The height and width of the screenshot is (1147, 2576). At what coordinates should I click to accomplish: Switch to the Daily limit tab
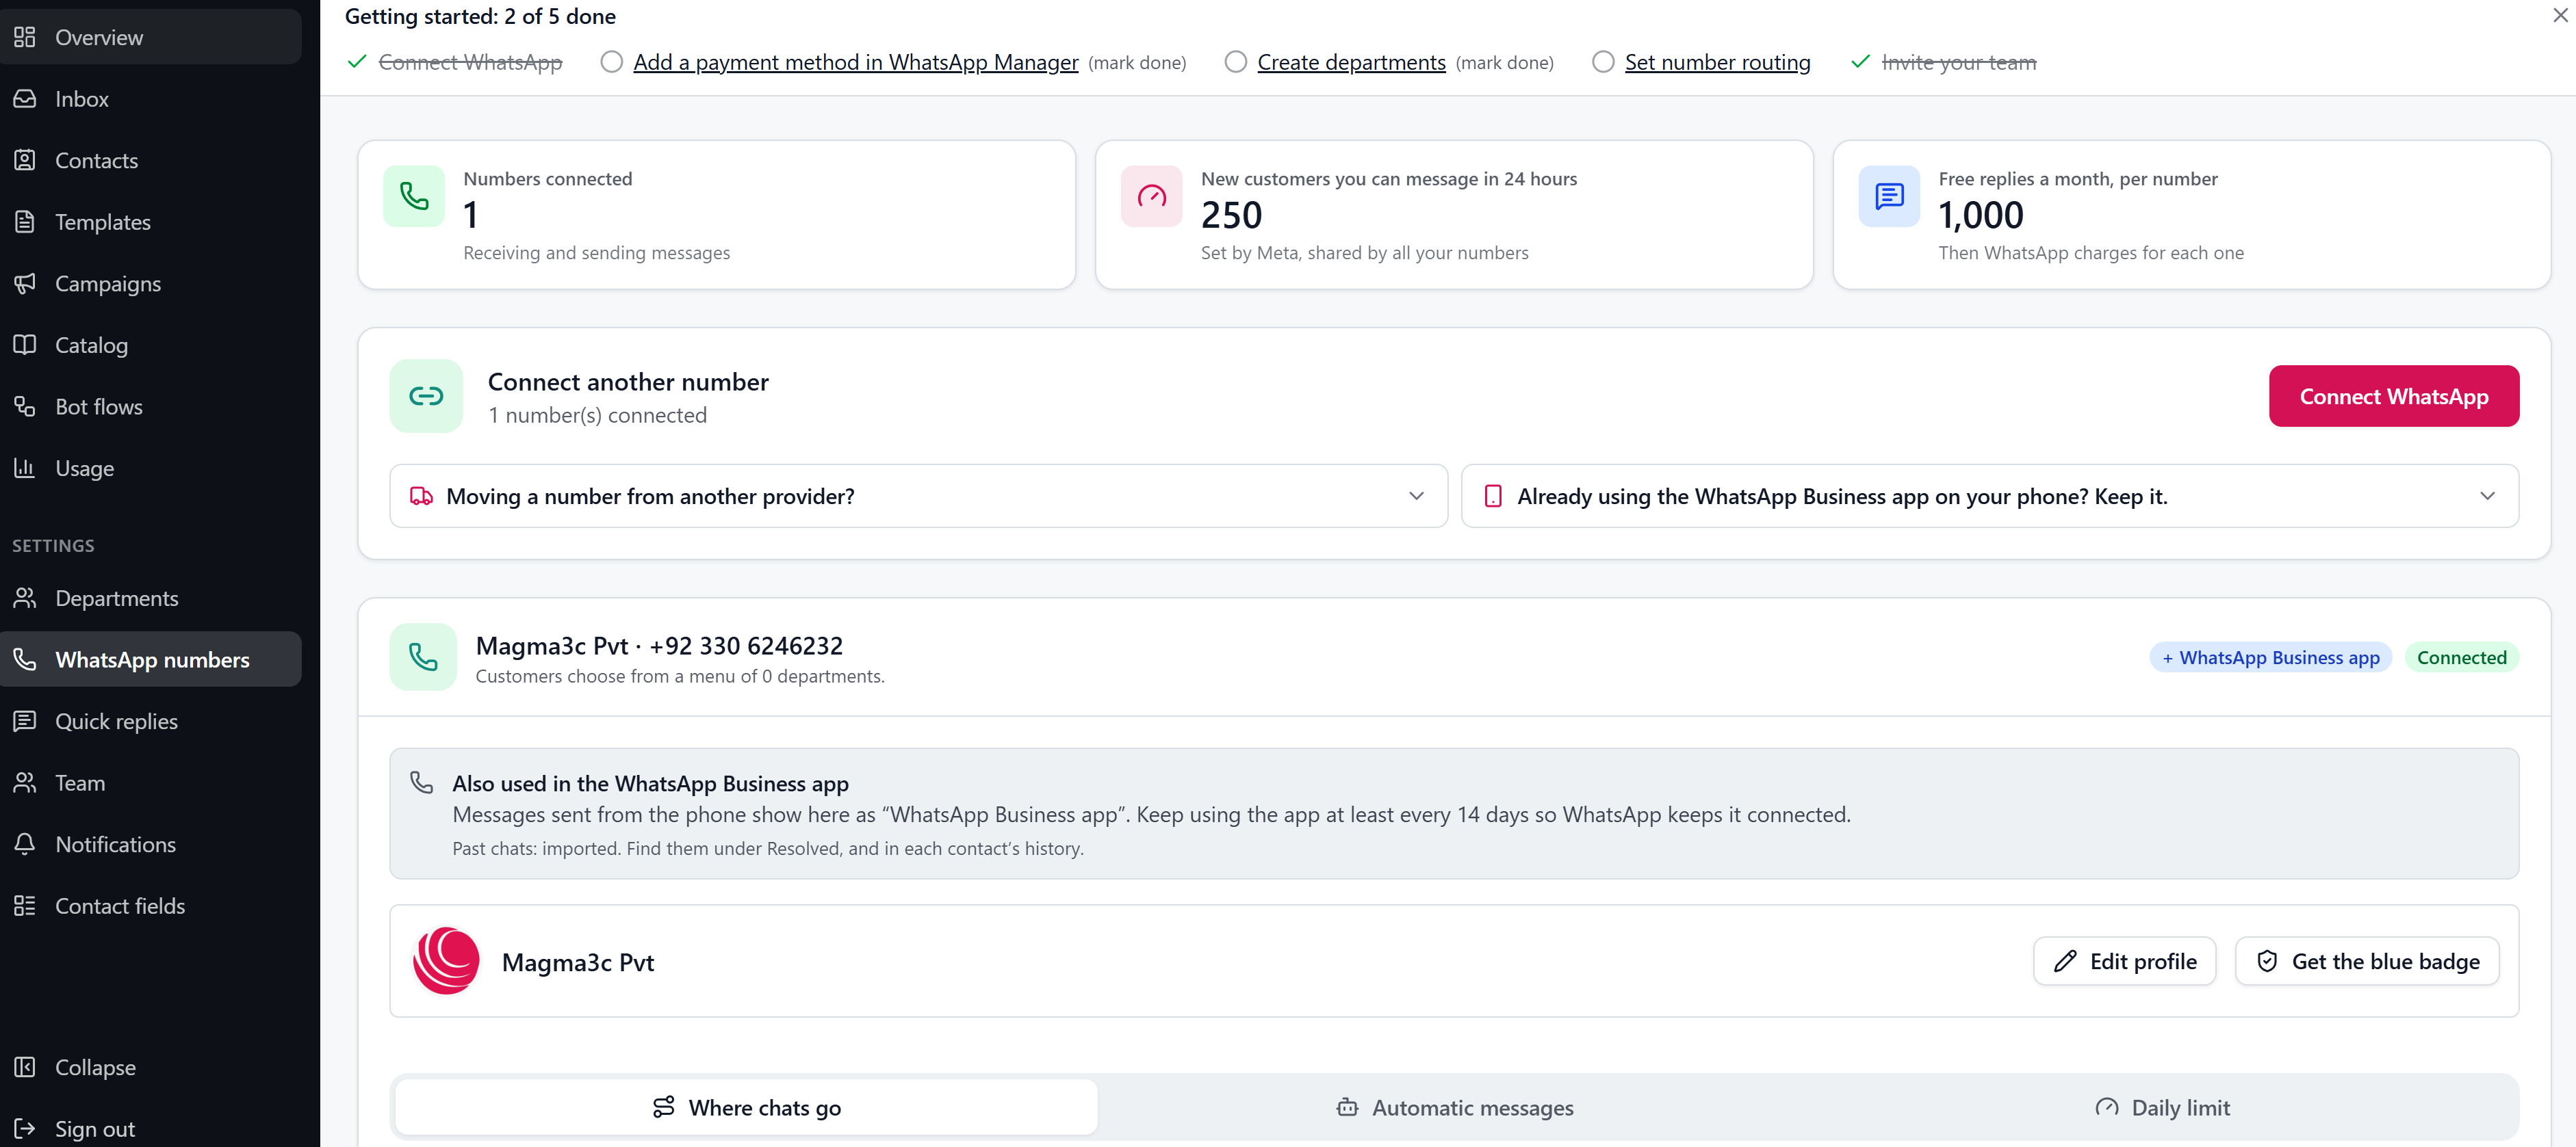2162,1107
